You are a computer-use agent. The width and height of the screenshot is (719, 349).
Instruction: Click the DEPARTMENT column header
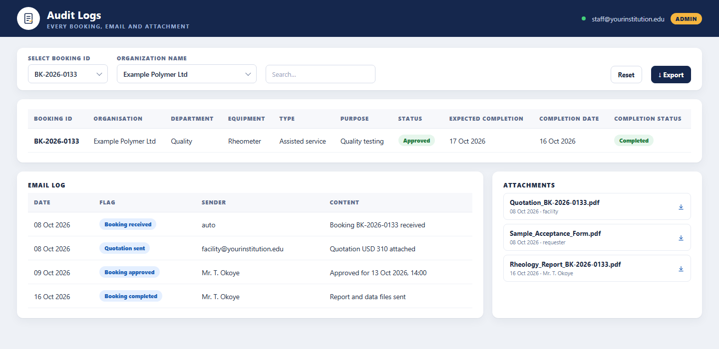[x=192, y=119]
